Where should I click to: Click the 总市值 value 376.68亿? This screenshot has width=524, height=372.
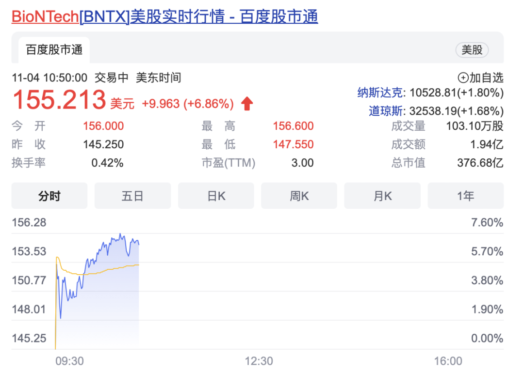point(480,163)
